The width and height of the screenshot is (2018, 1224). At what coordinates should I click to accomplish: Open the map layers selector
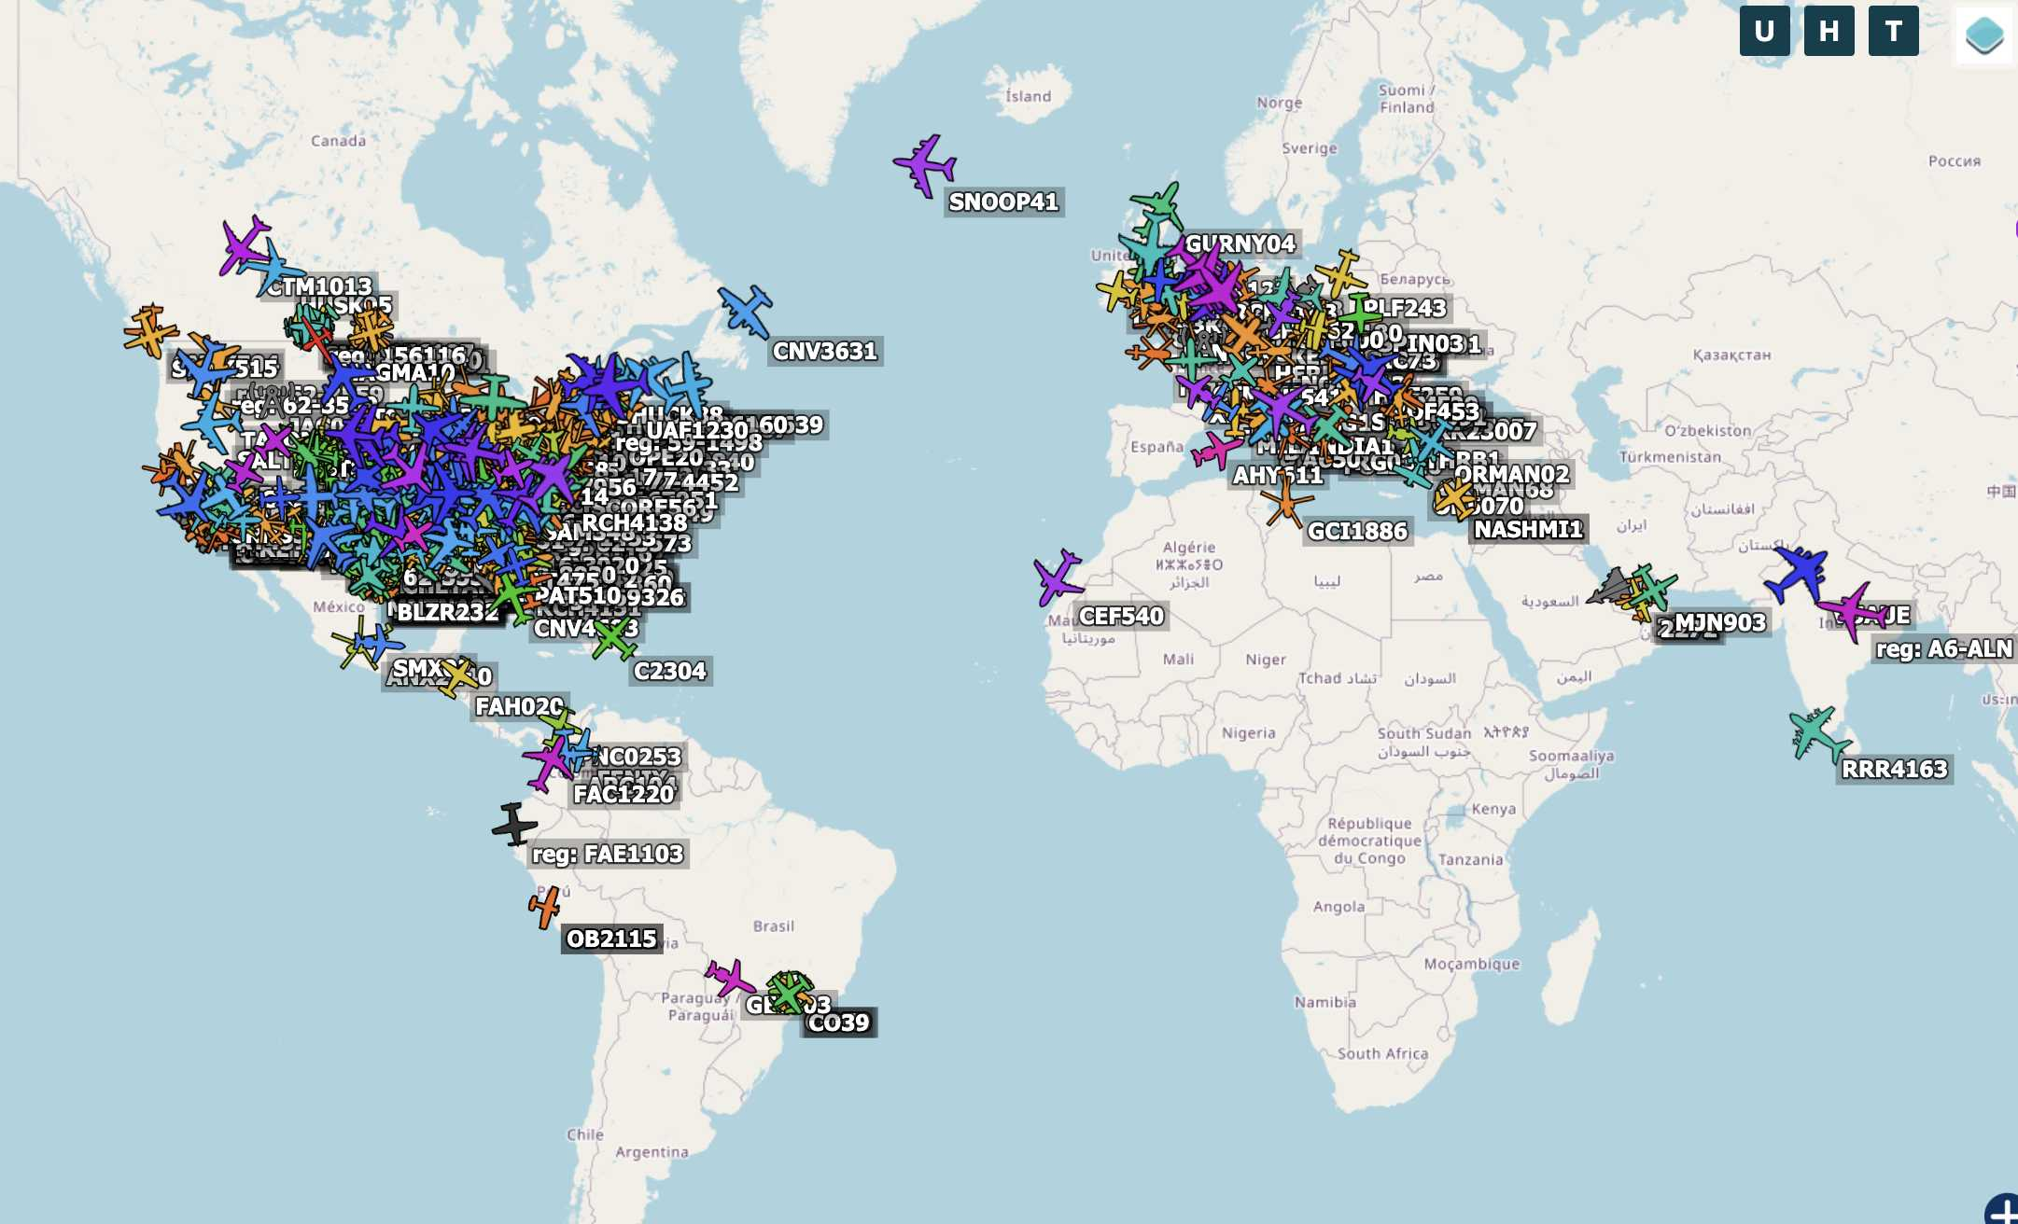click(1984, 35)
